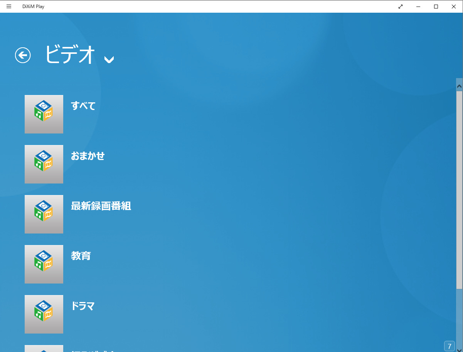Screen dimensions: 463x352
Task: Click the cube thumbnail beside 最新録画番組
Action: pyautogui.click(x=44, y=214)
